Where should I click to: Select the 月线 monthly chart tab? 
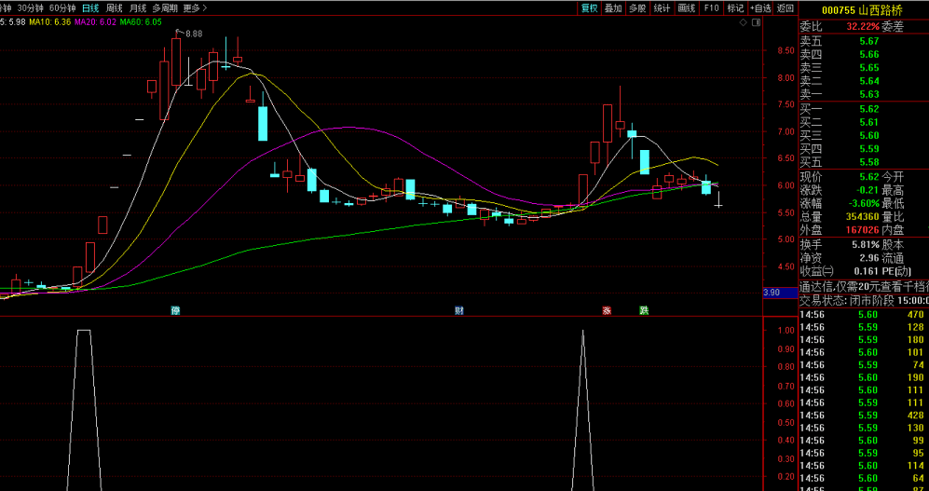138,8
